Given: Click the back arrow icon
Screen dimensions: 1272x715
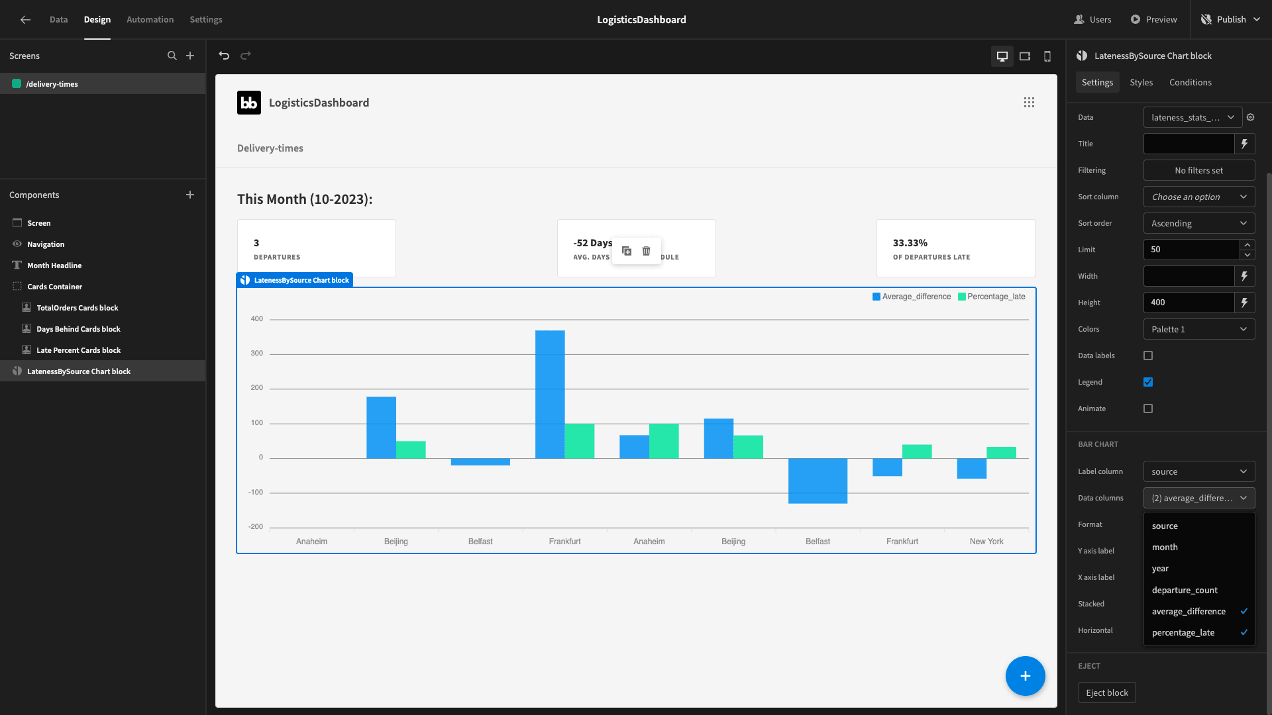Looking at the screenshot, I should (25, 20).
